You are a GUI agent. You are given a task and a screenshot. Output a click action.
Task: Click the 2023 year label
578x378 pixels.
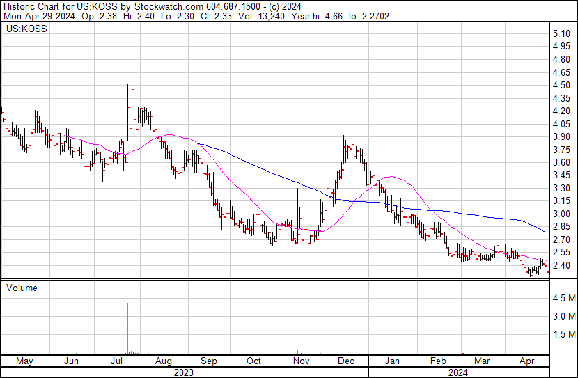click(182, 372)
